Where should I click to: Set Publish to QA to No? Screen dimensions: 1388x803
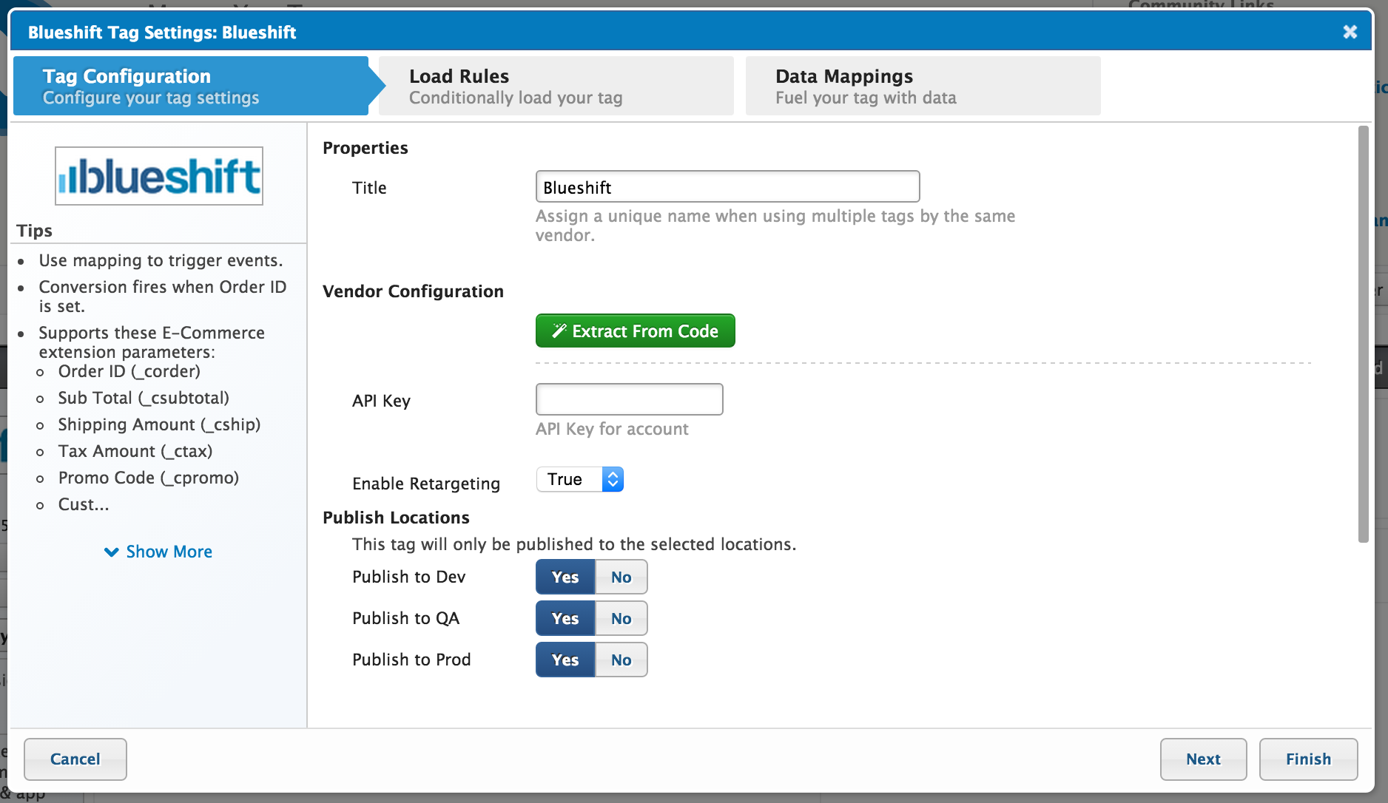pos(621,618)
